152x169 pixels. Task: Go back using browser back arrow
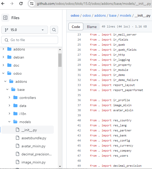[3, 4]
